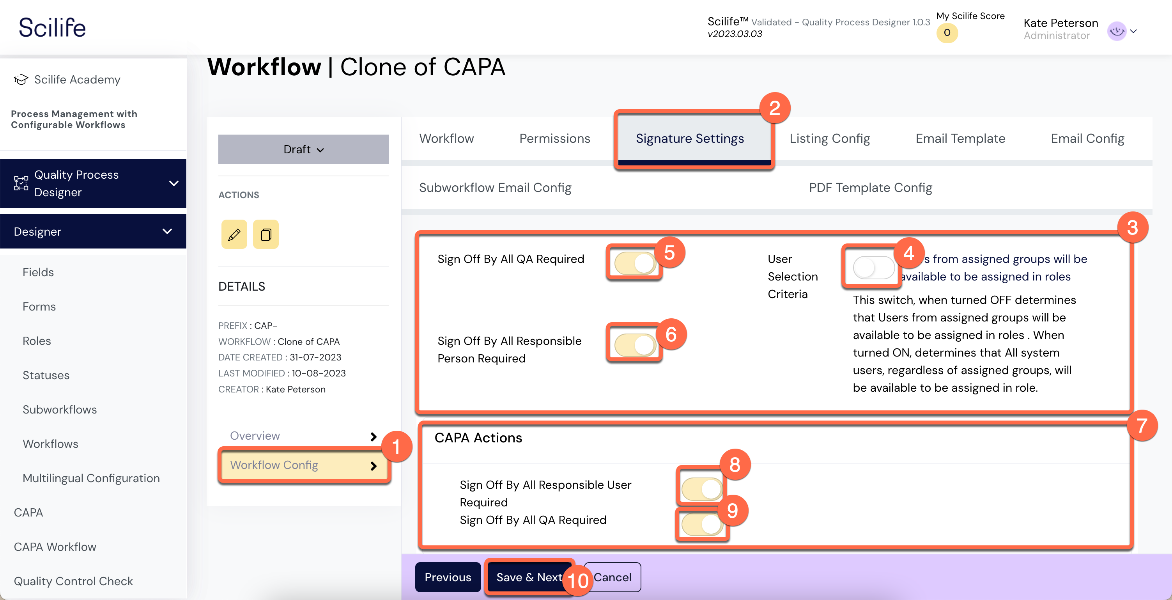Open Roles in the sidebar
This screenshot has height=600, width=1172.
[x=37, y=341]
